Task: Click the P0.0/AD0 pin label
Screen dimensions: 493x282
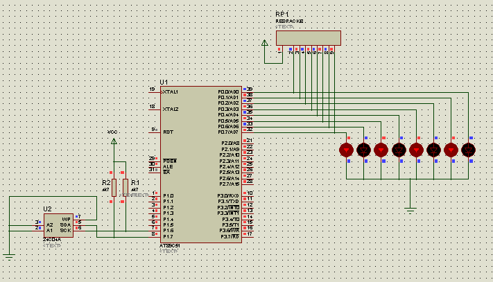Action: pos(228,91)
